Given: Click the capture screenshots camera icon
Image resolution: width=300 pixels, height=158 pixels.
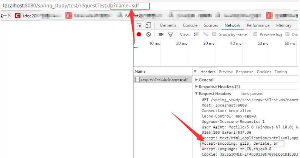Looking at the screenshot, I should [161, 34].
